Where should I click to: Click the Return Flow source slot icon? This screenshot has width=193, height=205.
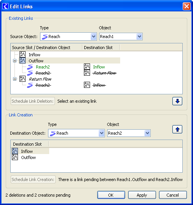tap(23, 79)
